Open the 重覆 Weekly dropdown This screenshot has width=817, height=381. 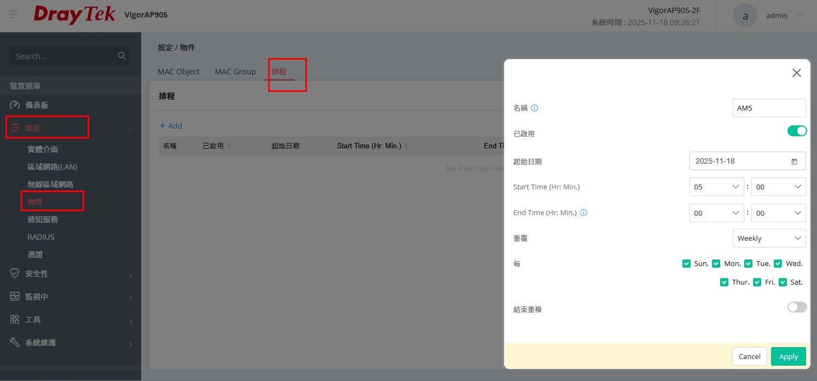coord(769,238)
